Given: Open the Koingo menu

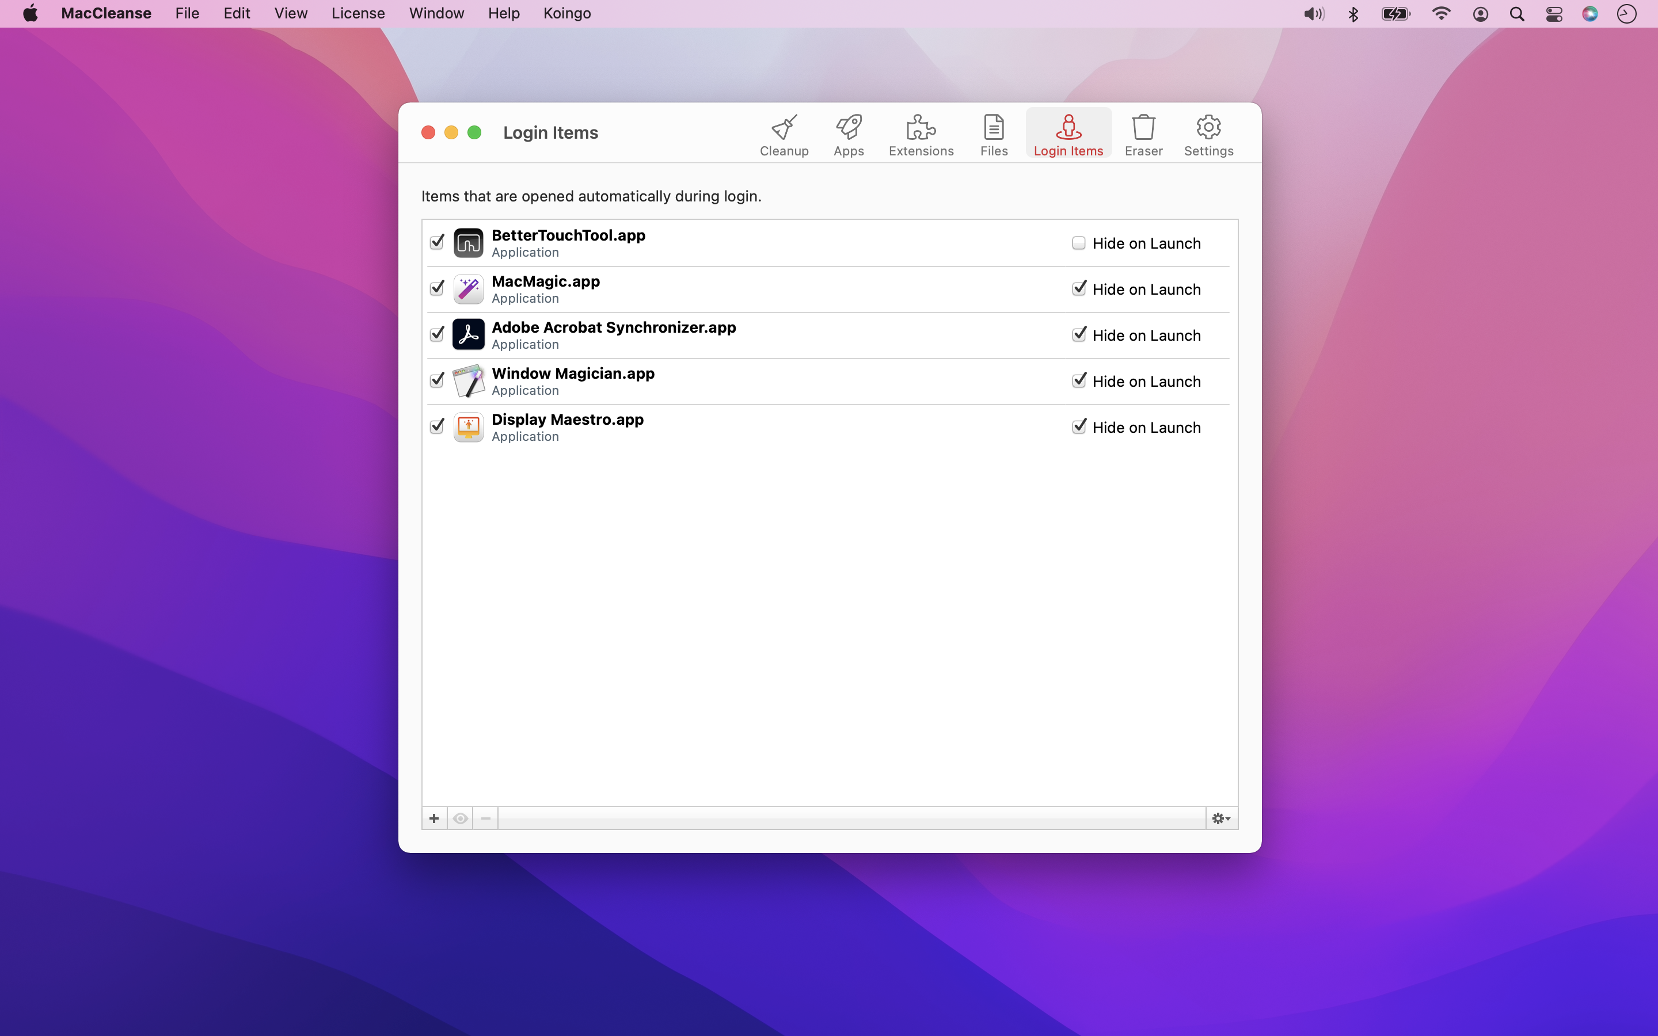Looking at the screenshot, I should [x=566, y=14].
